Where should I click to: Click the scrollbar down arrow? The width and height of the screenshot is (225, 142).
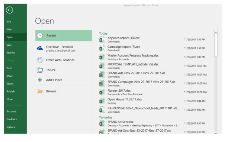216,133
